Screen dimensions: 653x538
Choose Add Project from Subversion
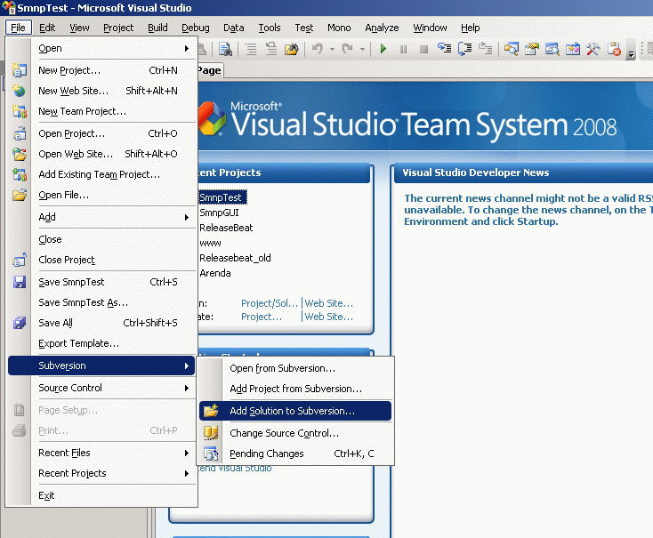[x=295, y=389]
